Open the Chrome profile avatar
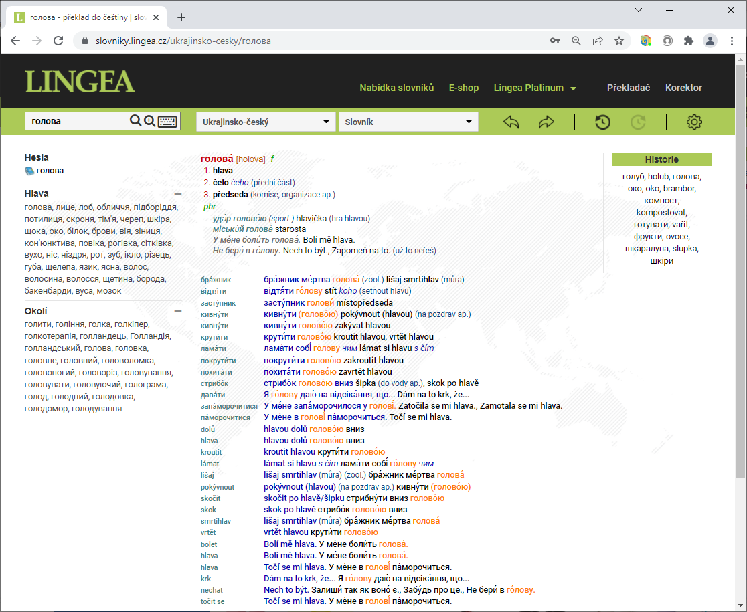Viewport: 747px width, 612px height. click(x=710, y=41)
